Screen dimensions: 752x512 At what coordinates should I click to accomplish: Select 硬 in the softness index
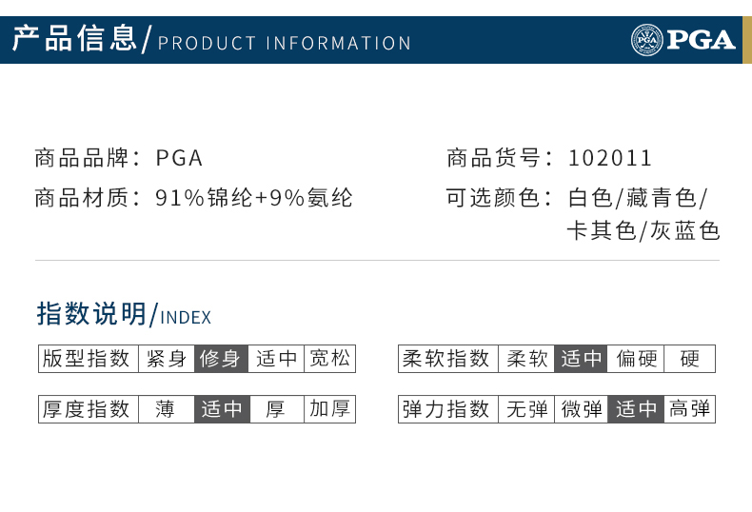[690, 359]
